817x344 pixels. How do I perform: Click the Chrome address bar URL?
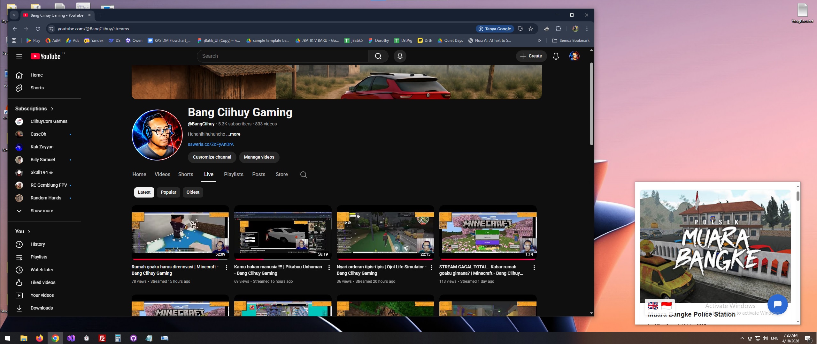coord(93,29)
